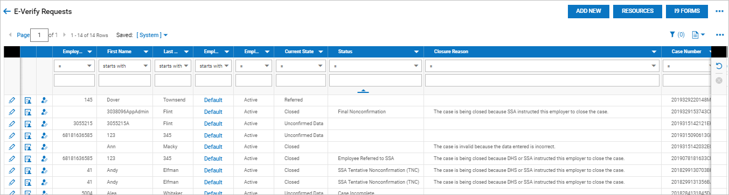The height and width of the screenshot is (195, 729).
Task: Open the RESOURCES button
Action: point(637,11)
